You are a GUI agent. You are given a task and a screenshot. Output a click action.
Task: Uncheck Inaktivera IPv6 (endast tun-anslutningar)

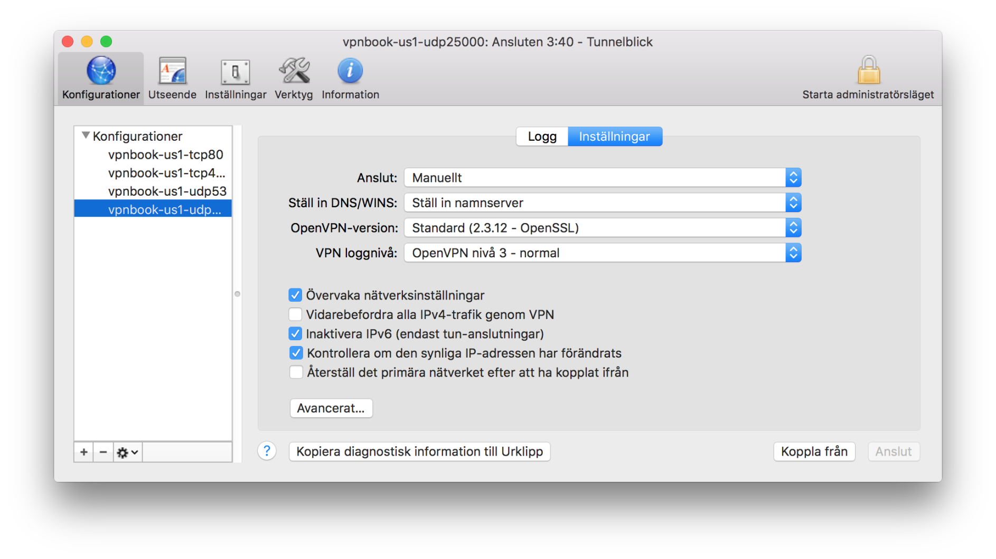tap(295, 333)
